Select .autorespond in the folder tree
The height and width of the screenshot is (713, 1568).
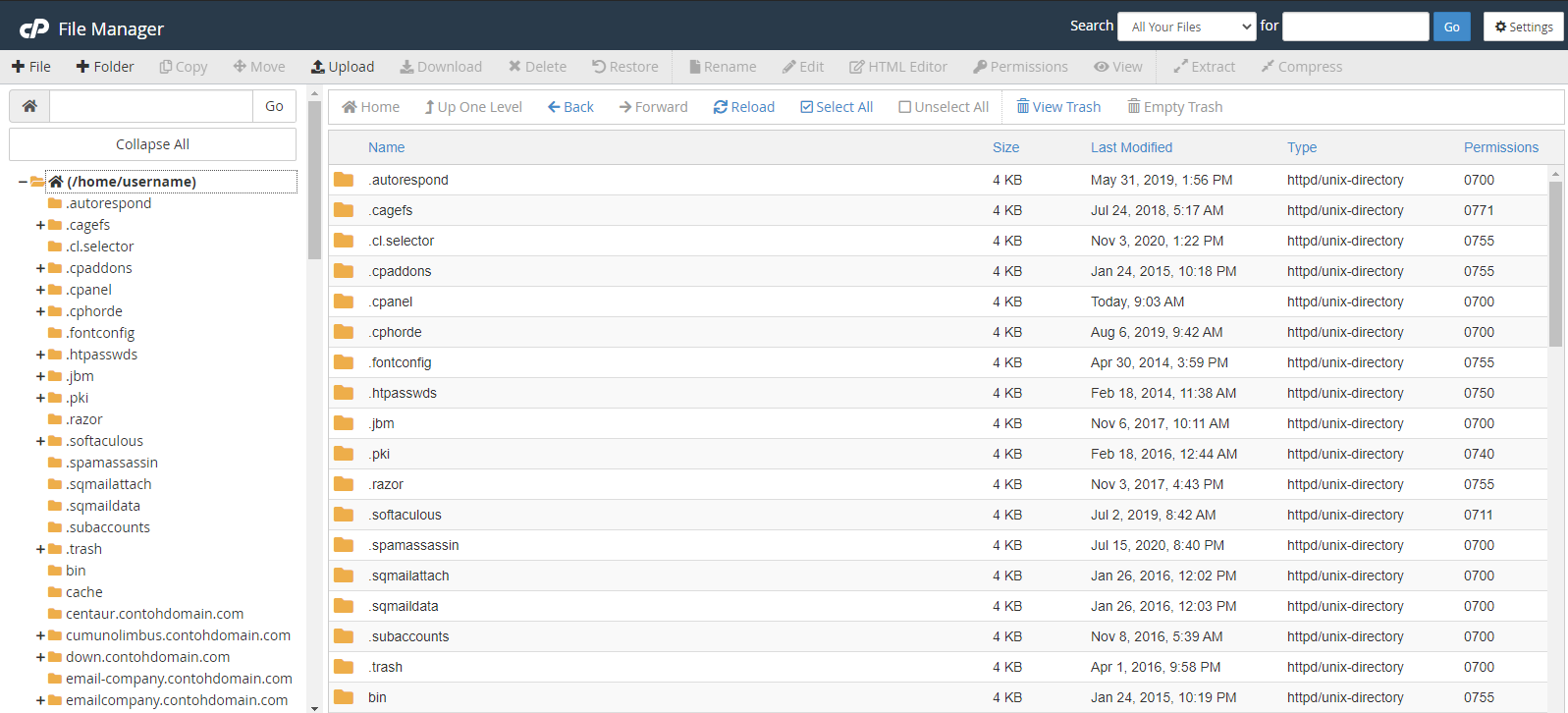point(108,203)
